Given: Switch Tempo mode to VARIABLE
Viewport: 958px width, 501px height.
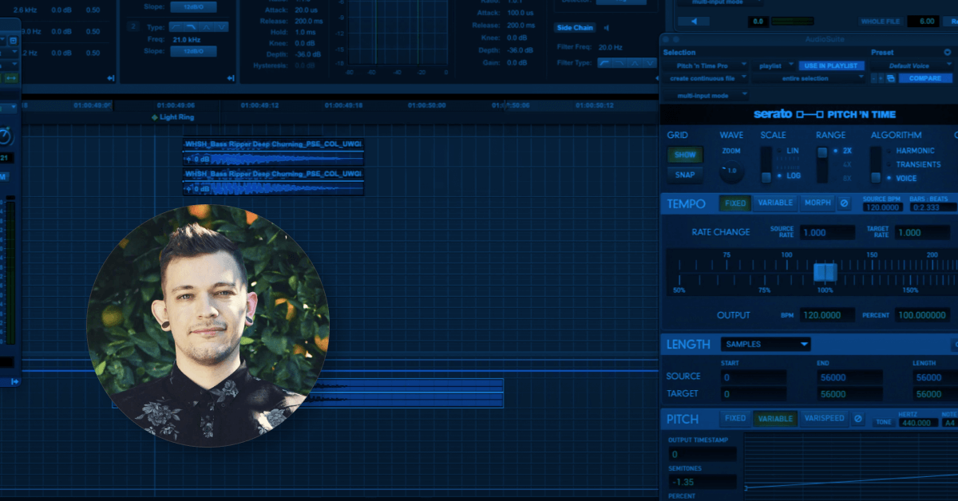Looking at the screenshot, I should coord(775,203).
